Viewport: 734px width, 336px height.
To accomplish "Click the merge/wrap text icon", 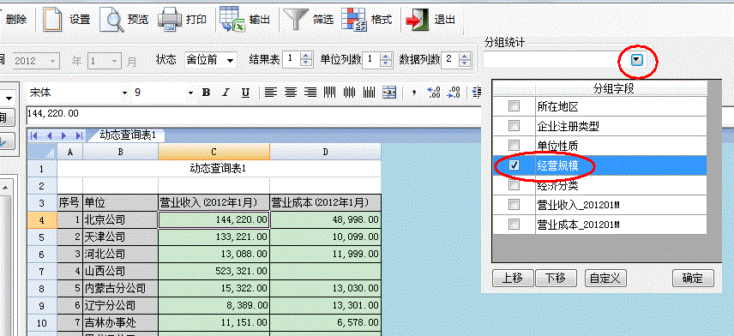I will tap(389, 93).
